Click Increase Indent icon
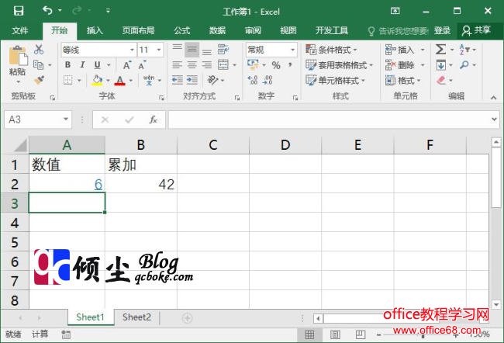504x343 pixels. tap(192, 80)
